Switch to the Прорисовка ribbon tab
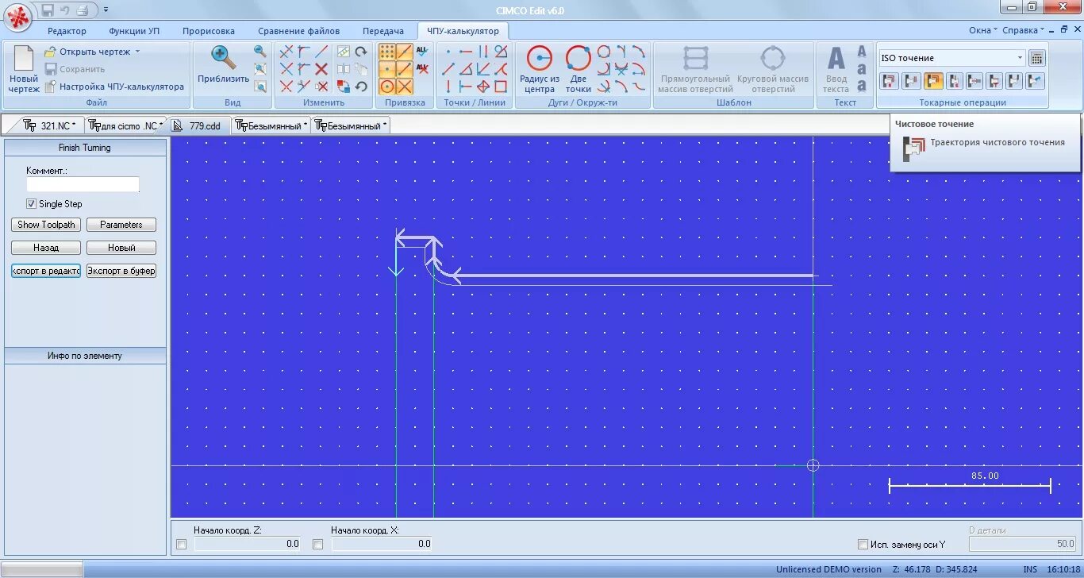This screenshot has width=1084, height=578. 209,31
